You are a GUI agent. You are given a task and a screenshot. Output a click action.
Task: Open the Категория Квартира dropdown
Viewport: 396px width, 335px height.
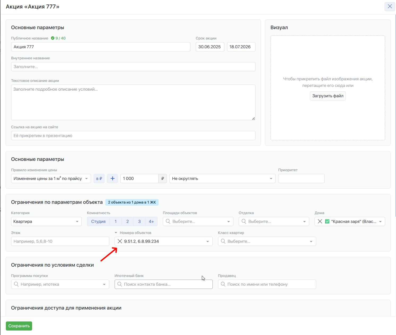tap(46, 221)
